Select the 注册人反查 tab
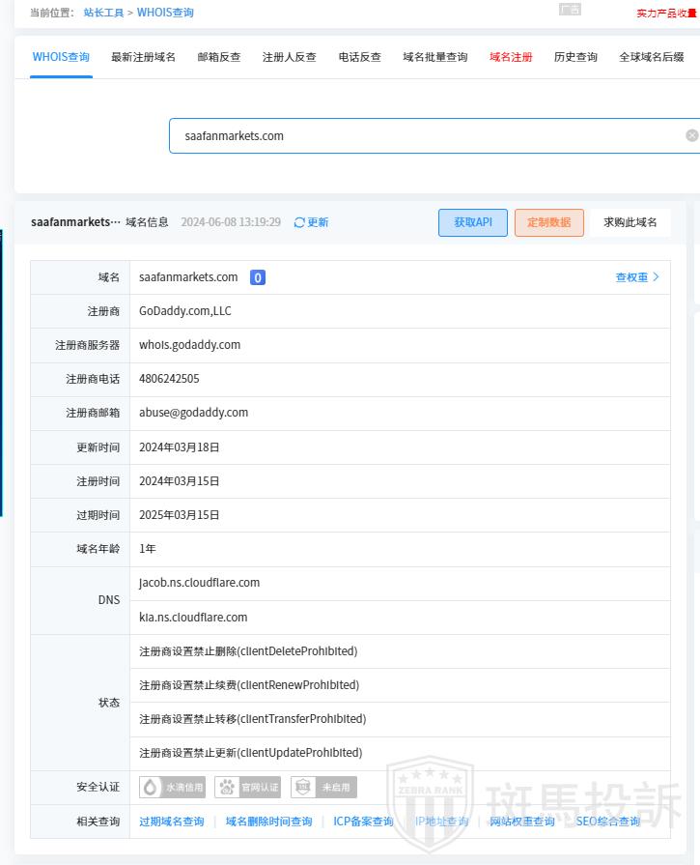Screen dimensions: 700x865 [289, 57]
